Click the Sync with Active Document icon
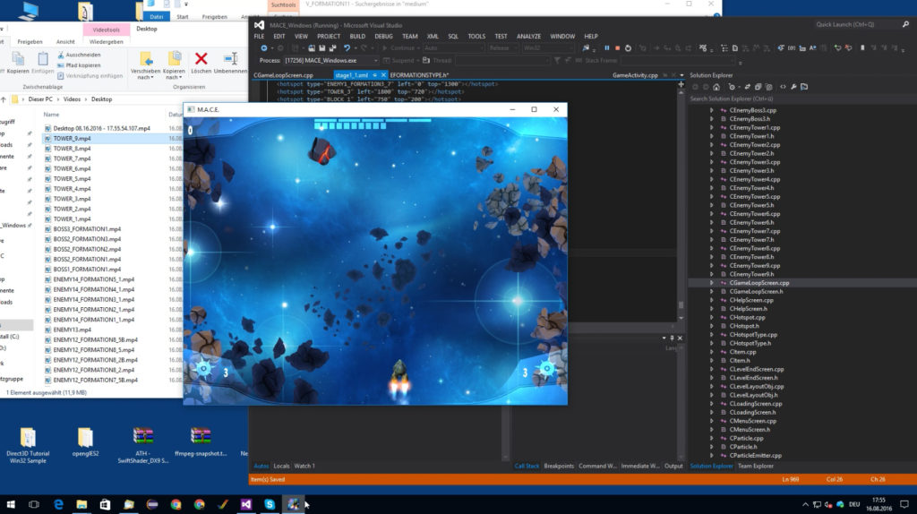917x514 pixels. (748, 87)
